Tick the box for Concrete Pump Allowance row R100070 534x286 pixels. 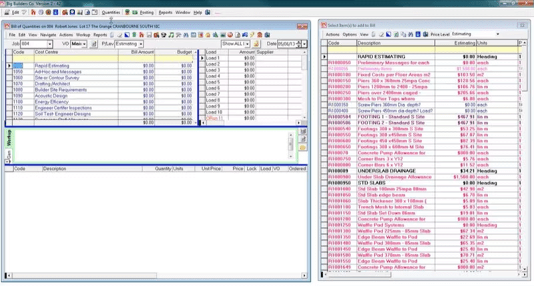click(324, 153)
